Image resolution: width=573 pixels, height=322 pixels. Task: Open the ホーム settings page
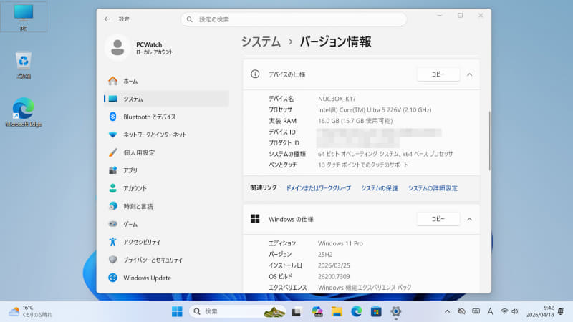coord(166,81)
